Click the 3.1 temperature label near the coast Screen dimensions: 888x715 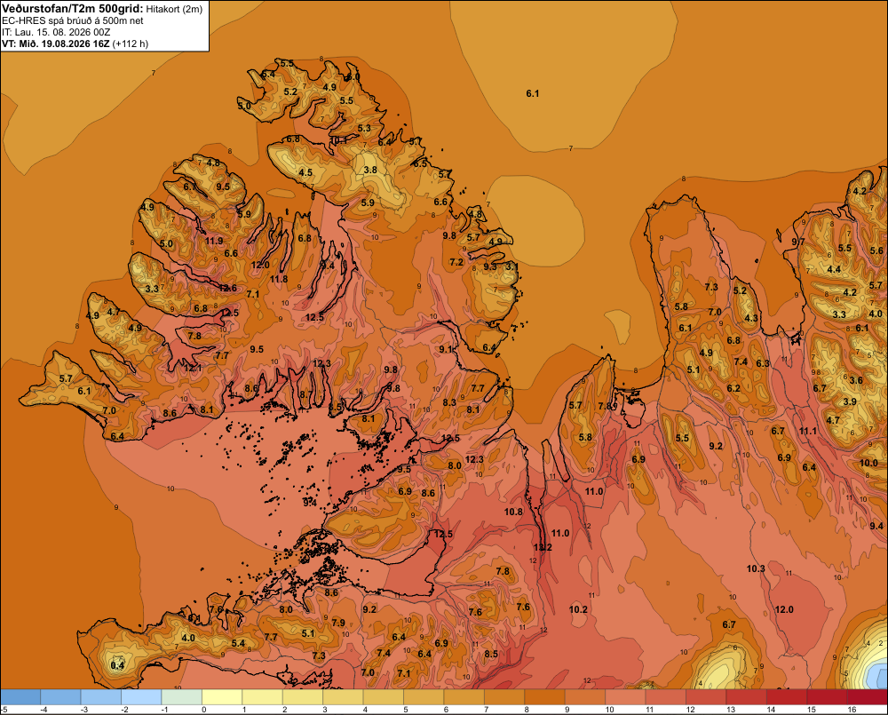[x=511, y=266]
